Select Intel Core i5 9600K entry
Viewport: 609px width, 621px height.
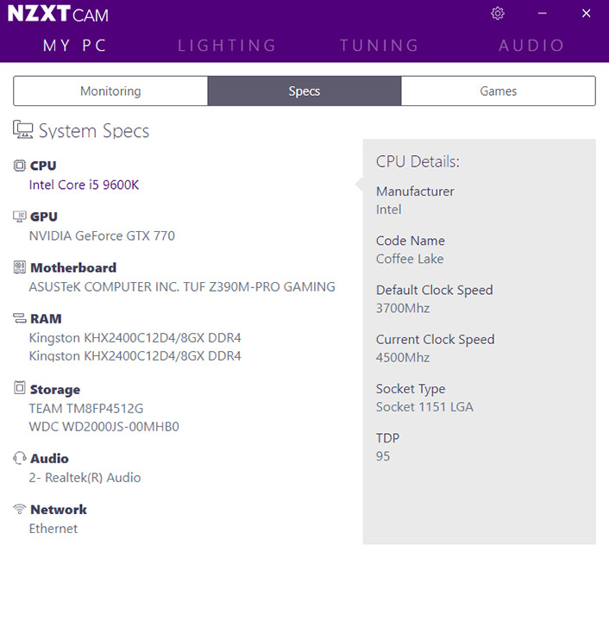pyautogui.click(x=84, y=185)
